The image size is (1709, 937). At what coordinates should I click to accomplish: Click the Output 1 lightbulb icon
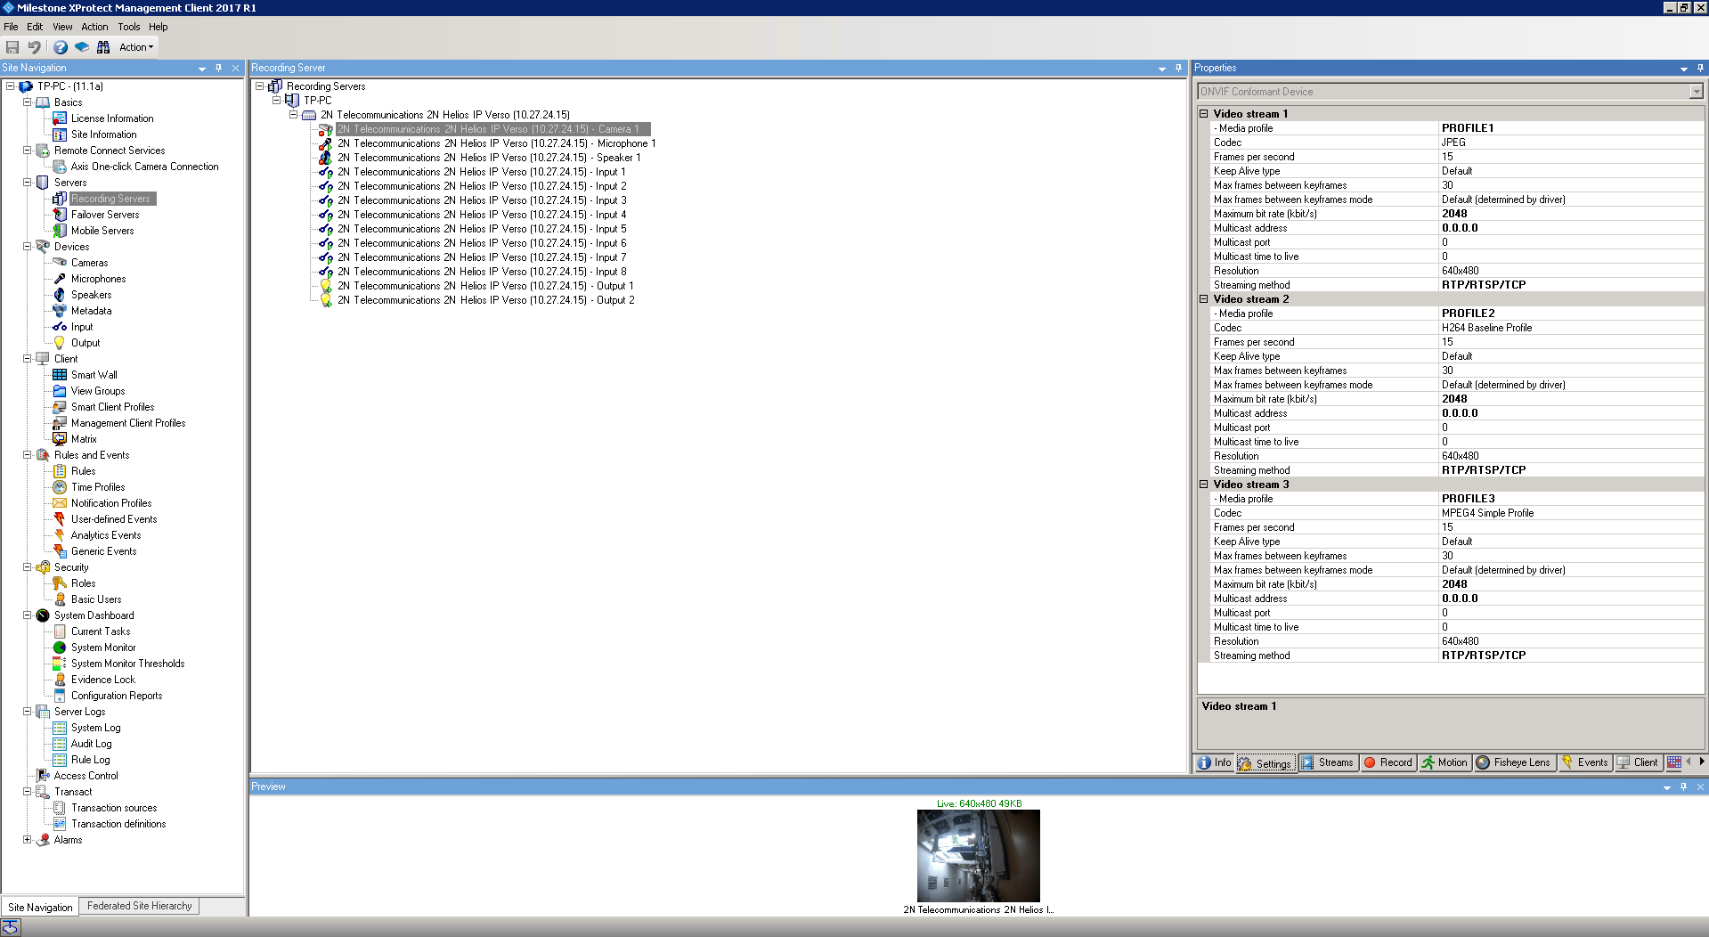pyautogui.click(x=326, y=286)
